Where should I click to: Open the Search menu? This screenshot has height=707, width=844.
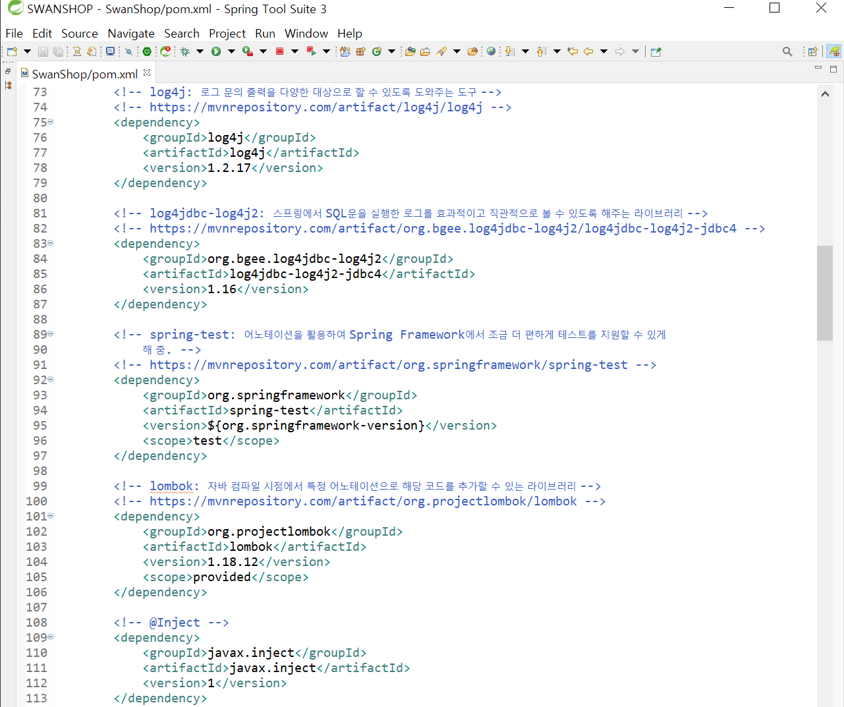[x=182, y=34]
